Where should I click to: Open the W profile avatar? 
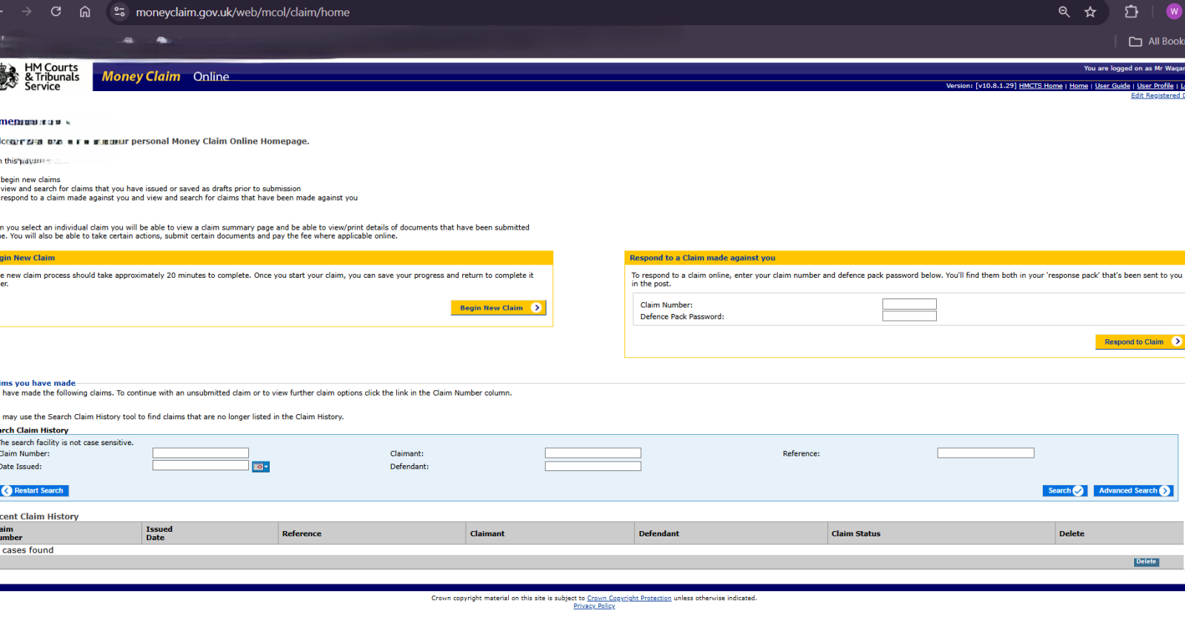point(1174,12)
